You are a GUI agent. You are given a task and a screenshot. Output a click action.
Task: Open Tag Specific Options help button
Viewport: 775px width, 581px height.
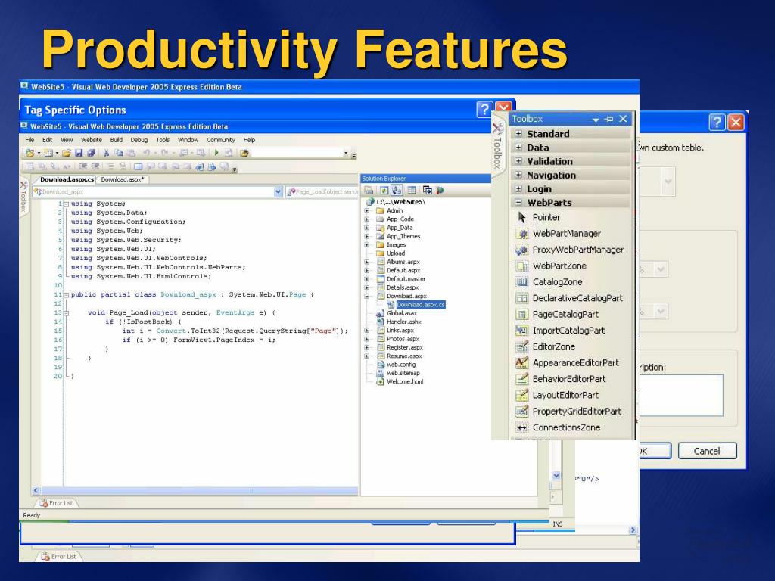(484, 109)
